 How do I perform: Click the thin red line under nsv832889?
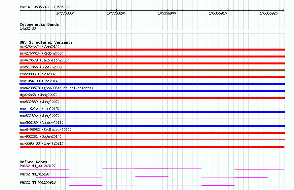152,105
